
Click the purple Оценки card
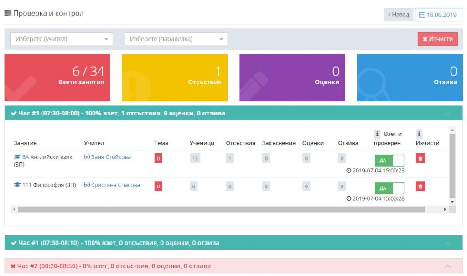[x=292, y=78]
